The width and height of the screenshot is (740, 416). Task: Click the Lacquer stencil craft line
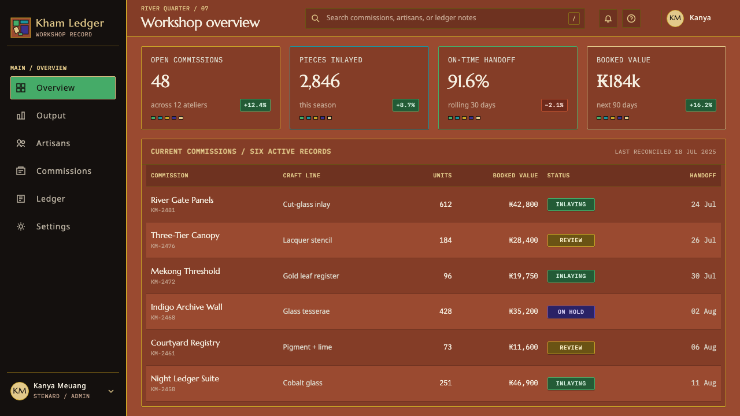pyautogui.click(x=308, y=240)
